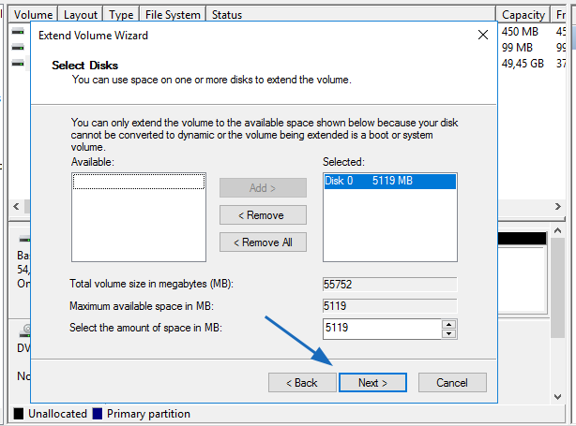Click the Capacity column header
Image resolution: width=576 pixels, height=426 pixels.
tap(523, 15)
